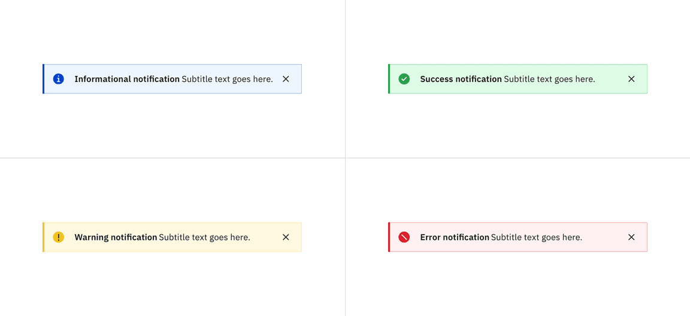Screen dimensions: 690x316
Task: Select subtitle text in the yellow notification
Action: coord(204,237)
